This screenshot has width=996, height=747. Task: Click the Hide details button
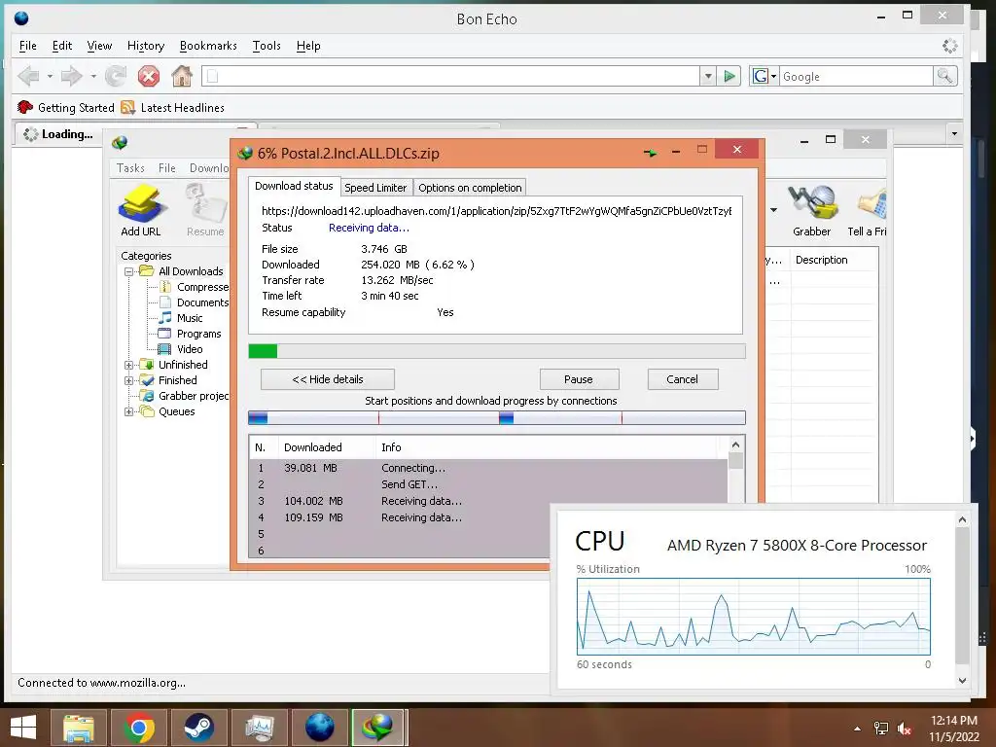coord(328,379)
